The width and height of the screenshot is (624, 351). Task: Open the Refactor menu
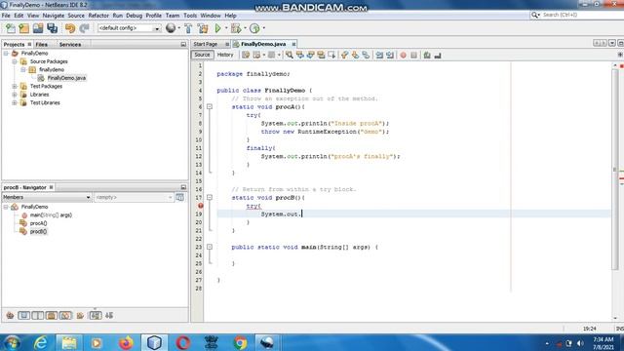click(x=98, y=16)
